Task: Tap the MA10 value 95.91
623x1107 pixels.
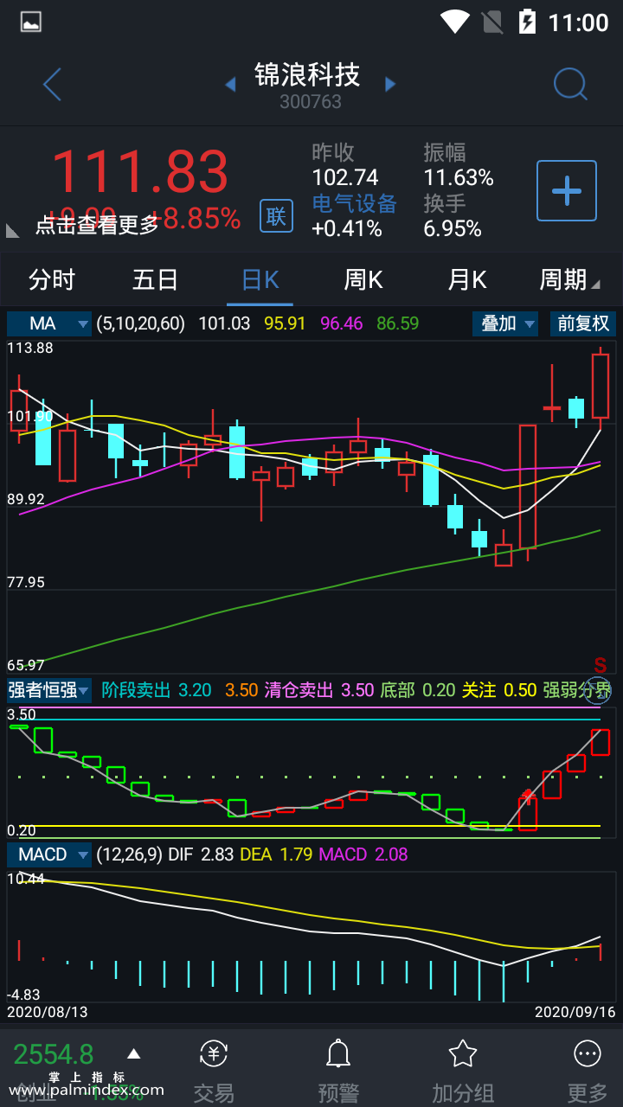Action: tap(286, 323)
